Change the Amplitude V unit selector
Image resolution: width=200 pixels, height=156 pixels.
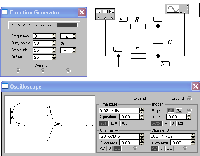point(68,50)
